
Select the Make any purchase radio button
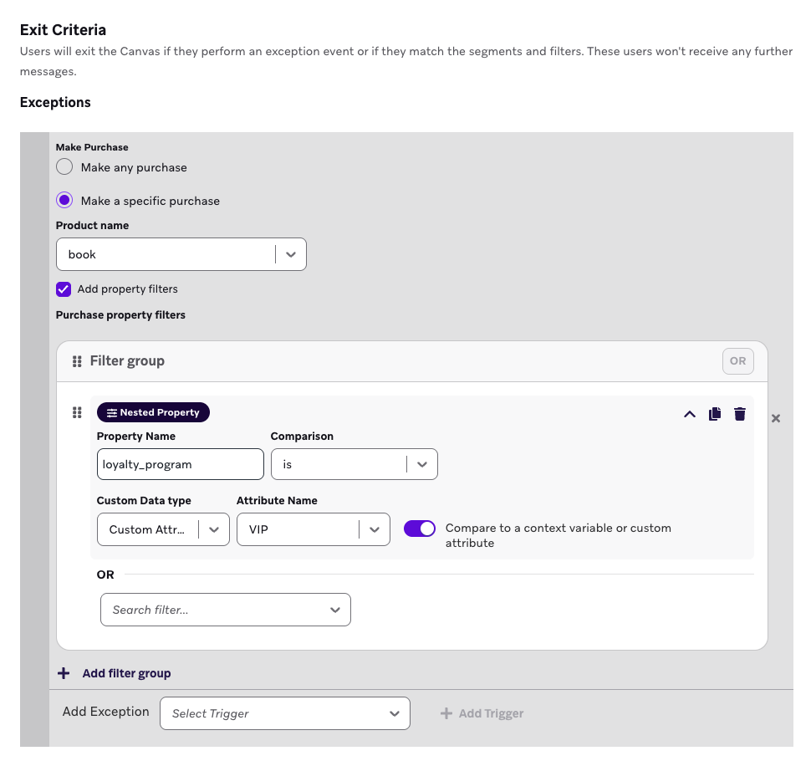pos(64,167)
